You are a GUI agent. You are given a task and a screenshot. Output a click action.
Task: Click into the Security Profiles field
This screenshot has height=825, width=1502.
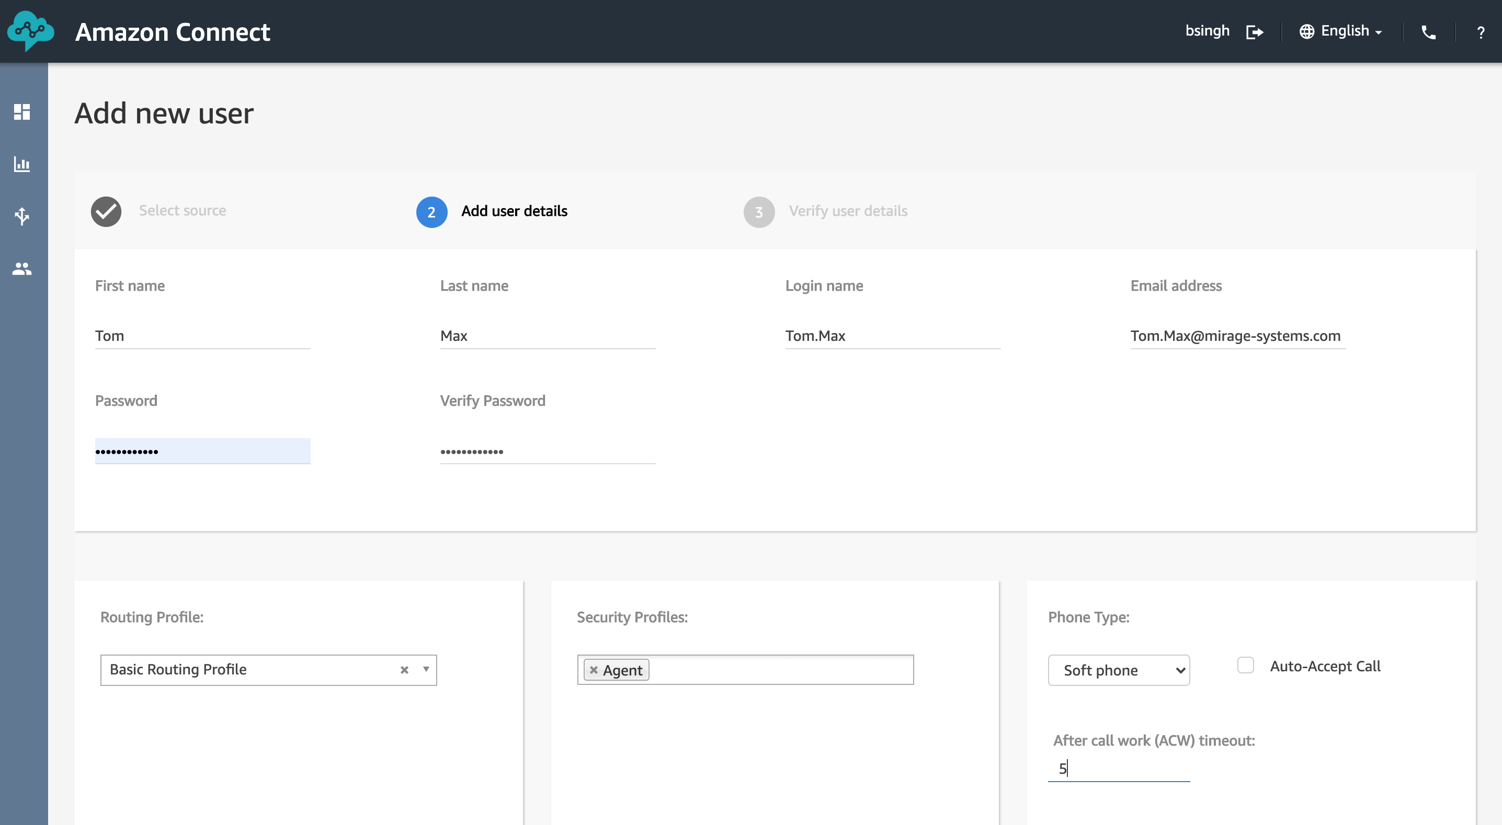click(780, 670)
